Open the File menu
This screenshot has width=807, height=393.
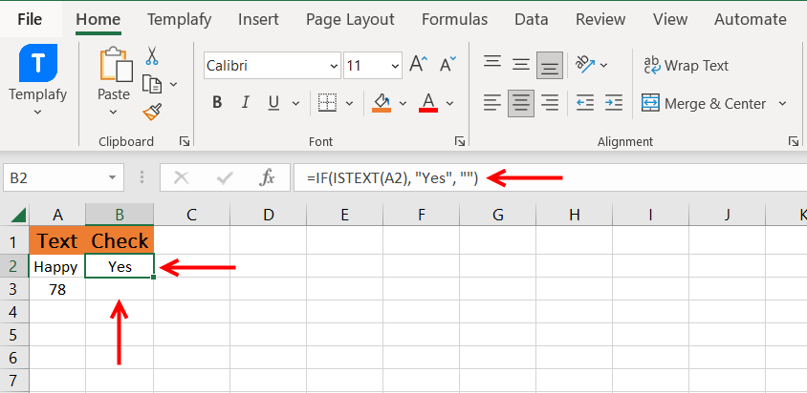click(30, 19)
